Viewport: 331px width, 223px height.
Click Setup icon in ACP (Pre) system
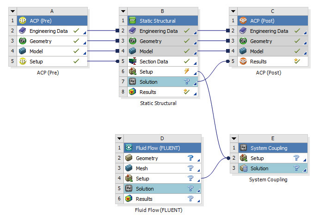23,61
